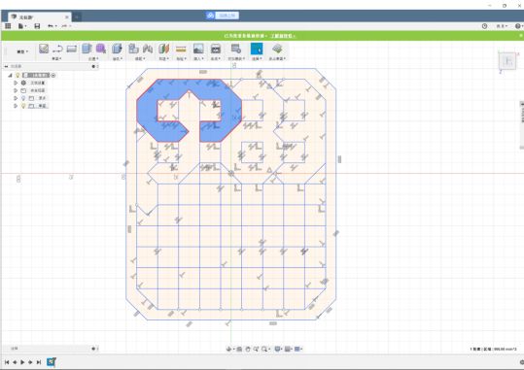The width and height of the screenshot is (524, 370).
Task: Select the sketch feature in timeline
Action: click(x=52, y=362)
